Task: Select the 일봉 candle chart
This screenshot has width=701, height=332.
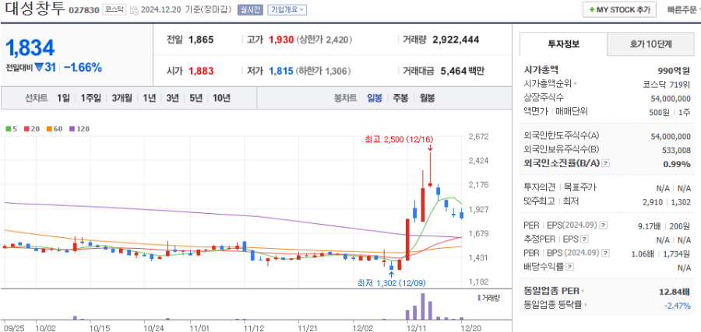Action: coord(375,98)
